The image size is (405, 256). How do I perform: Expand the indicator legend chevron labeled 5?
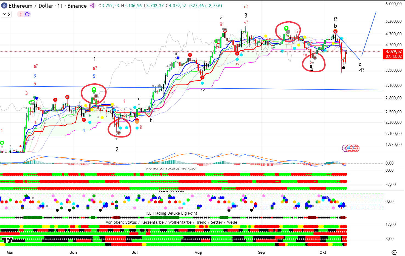point(6,14)
